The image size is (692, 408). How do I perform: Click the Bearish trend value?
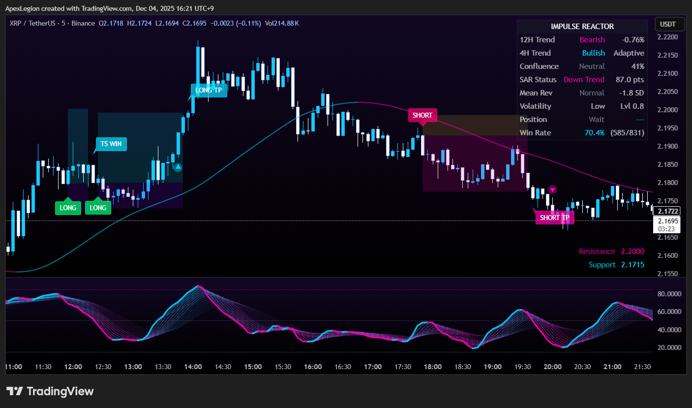coord(592,40)
